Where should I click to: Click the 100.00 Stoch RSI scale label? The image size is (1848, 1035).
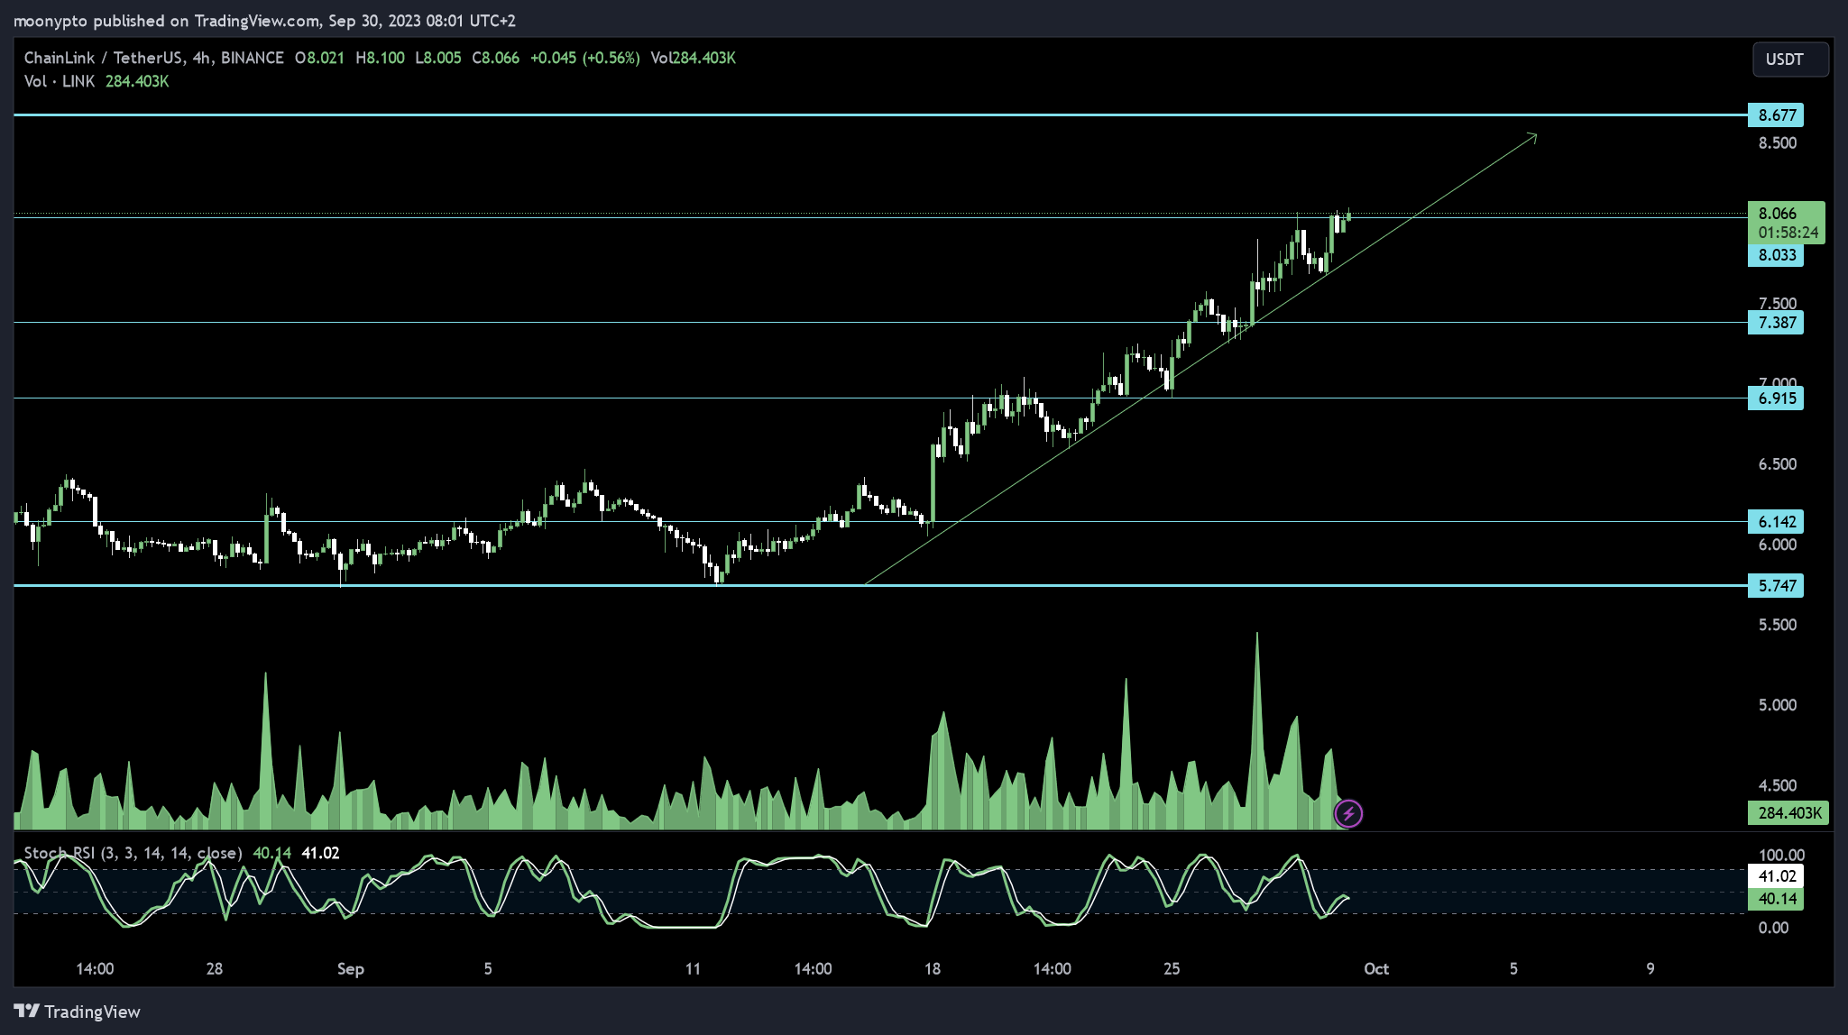1781,856
